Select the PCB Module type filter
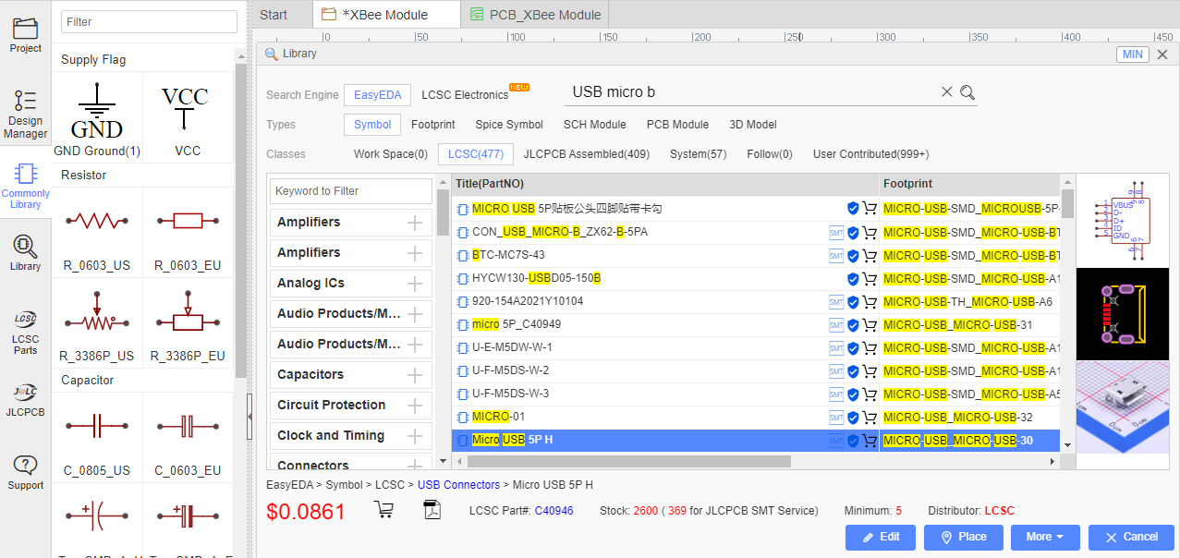The height and width of the screenshot is (558, 1180). [677, 125]
